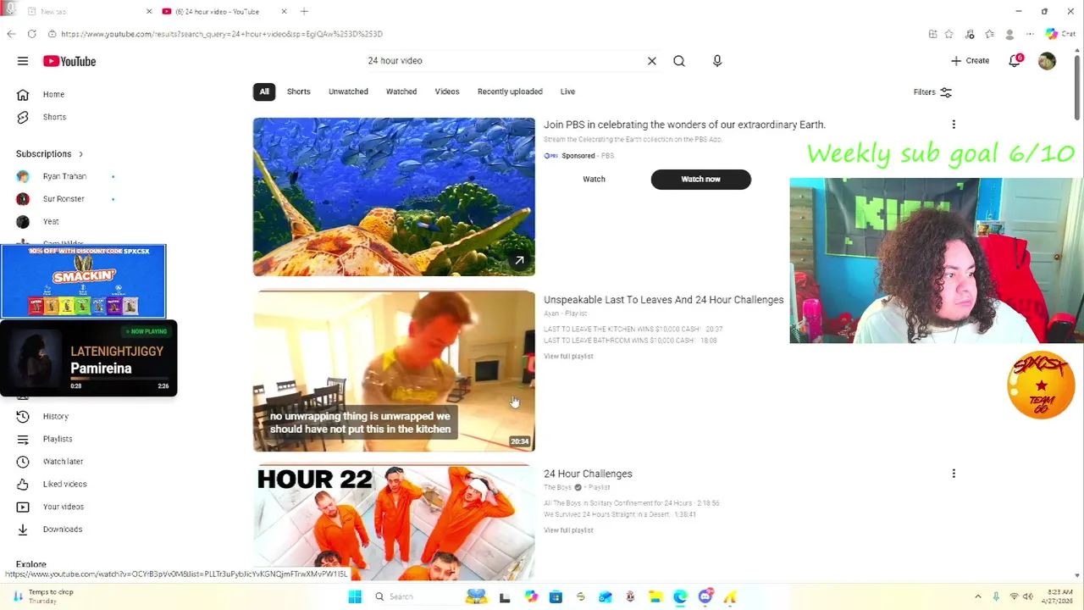
Task: Open History in the sidebar
Action: pyautogui.click(x=55, y=416)
